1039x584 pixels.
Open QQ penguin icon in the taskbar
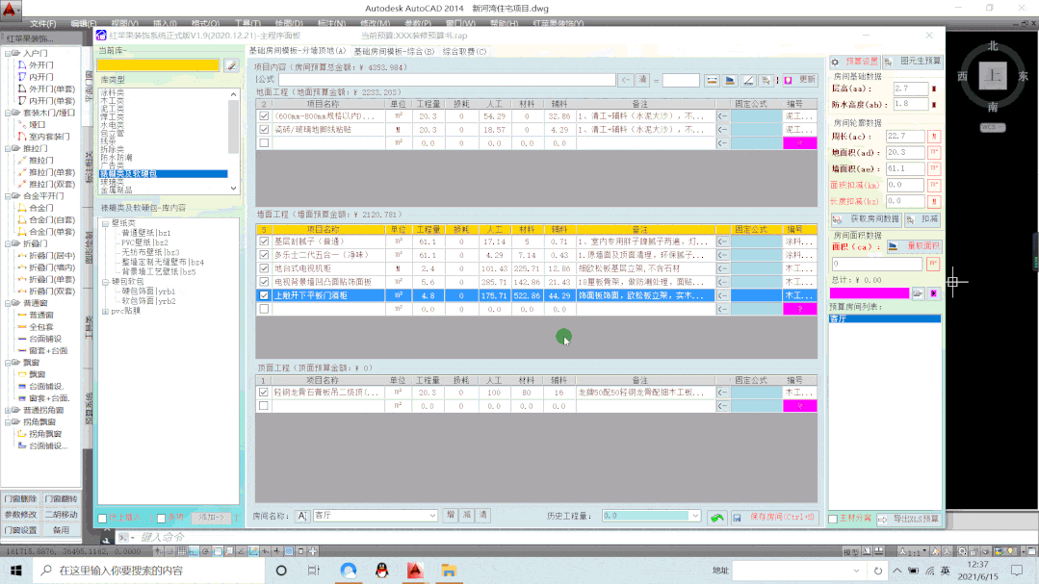(x=381, y=571)
